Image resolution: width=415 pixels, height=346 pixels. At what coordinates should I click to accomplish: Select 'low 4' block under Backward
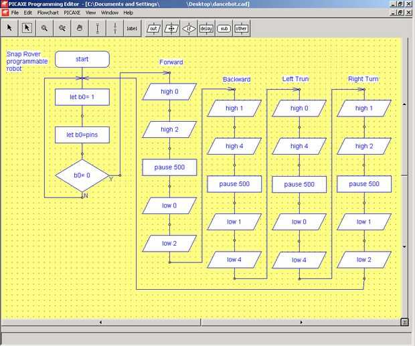coord(234,260)
